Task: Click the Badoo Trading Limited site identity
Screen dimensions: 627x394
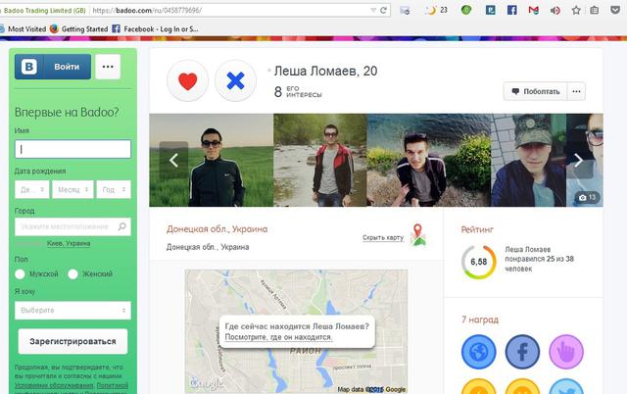Action: [43, 11]
